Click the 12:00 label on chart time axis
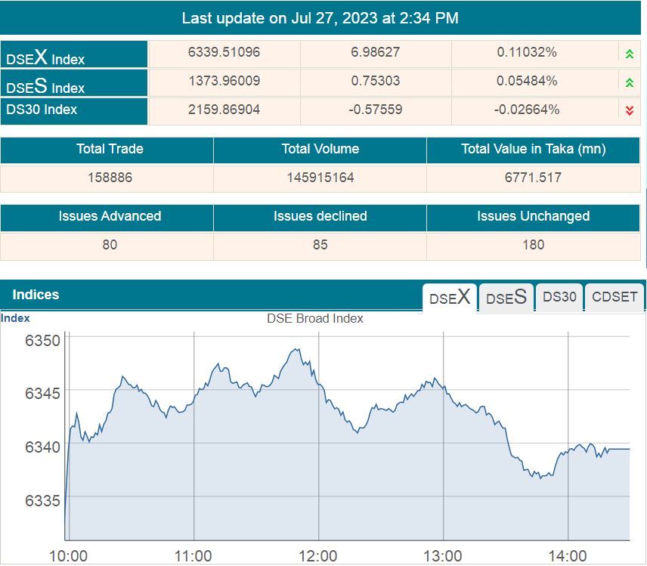Viewport: 647px width, 566px height. pyautogui.click(x=318, y=556)
